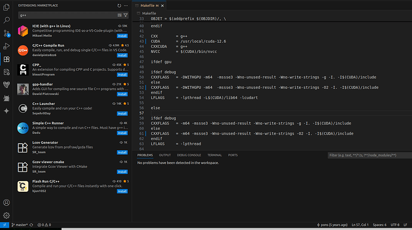Click git blame 'pons (5 years ago)' in status bar

(x=332, y=225)
